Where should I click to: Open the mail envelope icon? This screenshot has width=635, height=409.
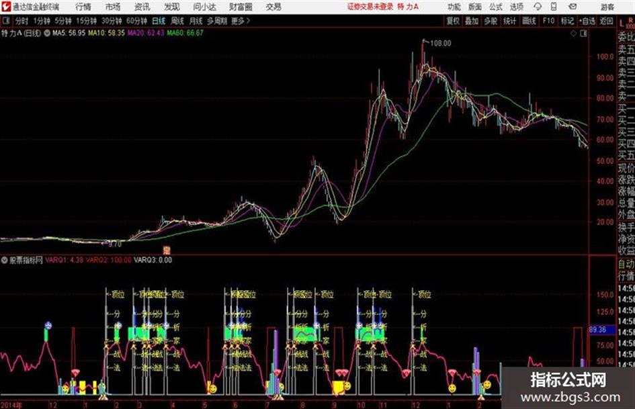(573, 7)
